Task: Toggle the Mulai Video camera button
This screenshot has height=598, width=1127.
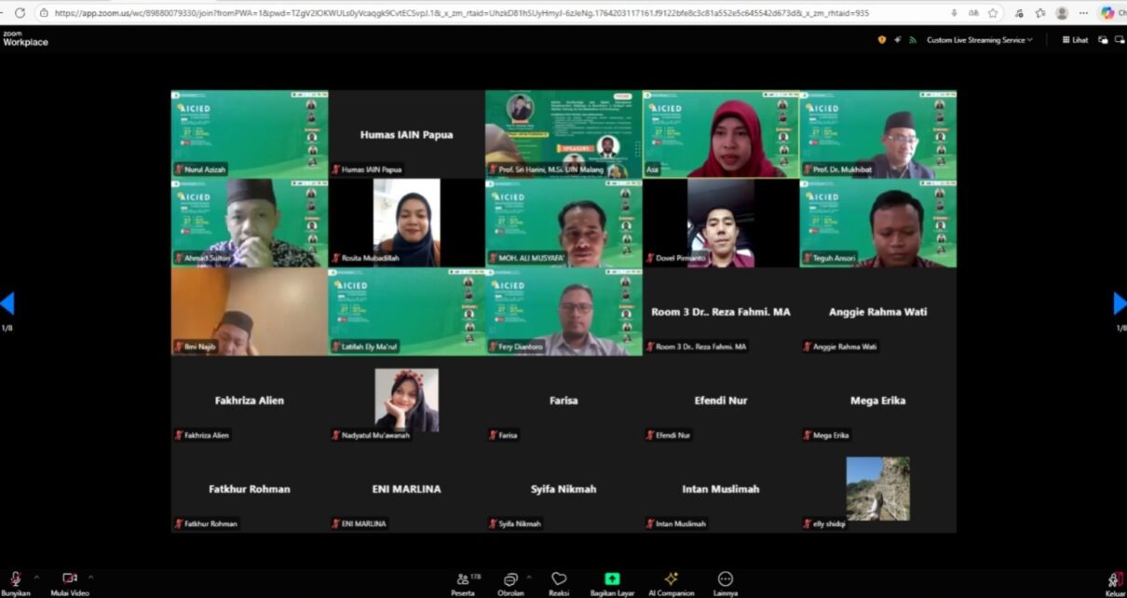Action: 69,579
